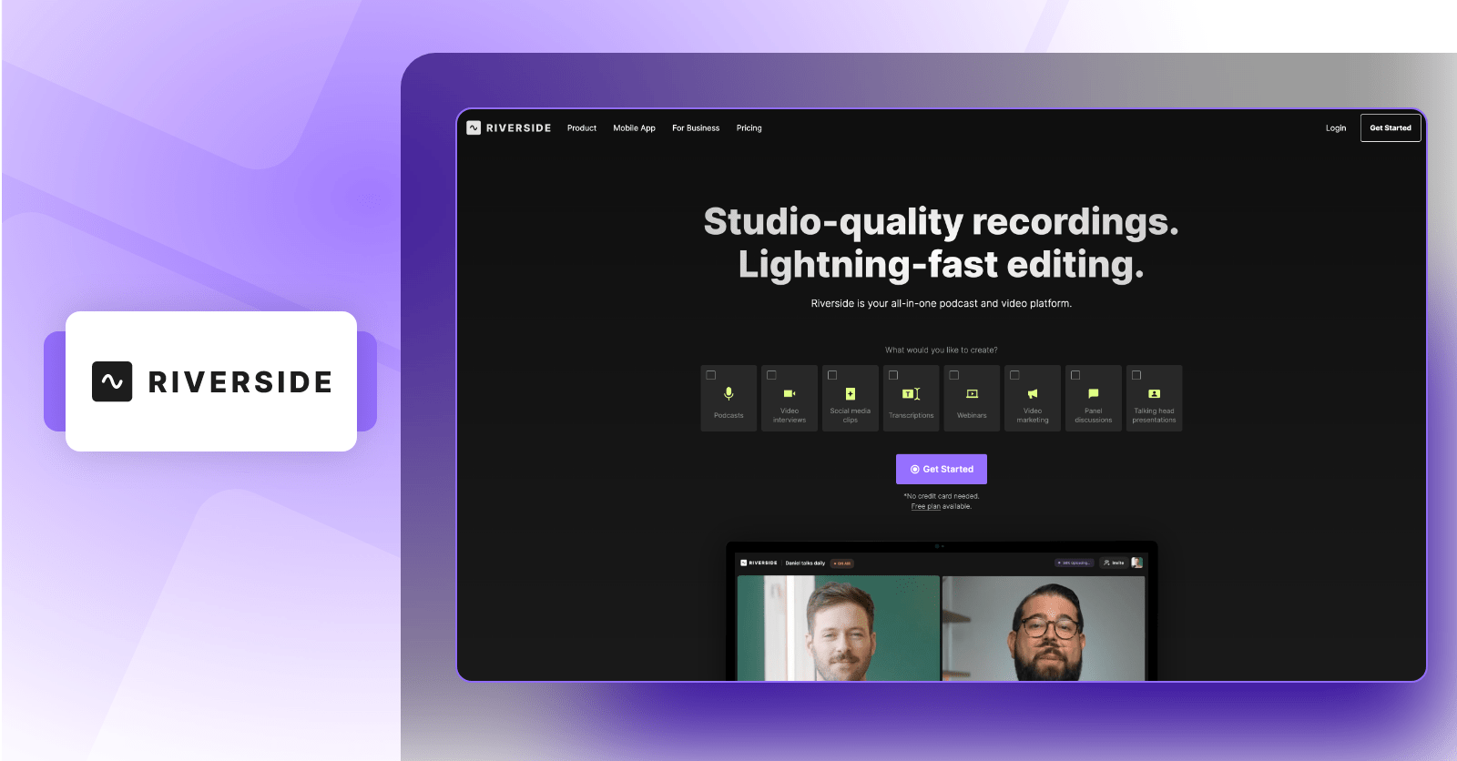The image size is (1457, 761).
Task: Navigate to the Pricing page
Action: [x=749, y=128]
